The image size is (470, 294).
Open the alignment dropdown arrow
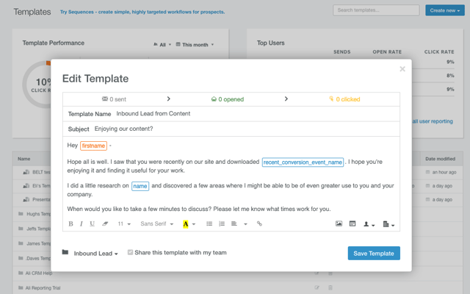(x=245, y=224)
